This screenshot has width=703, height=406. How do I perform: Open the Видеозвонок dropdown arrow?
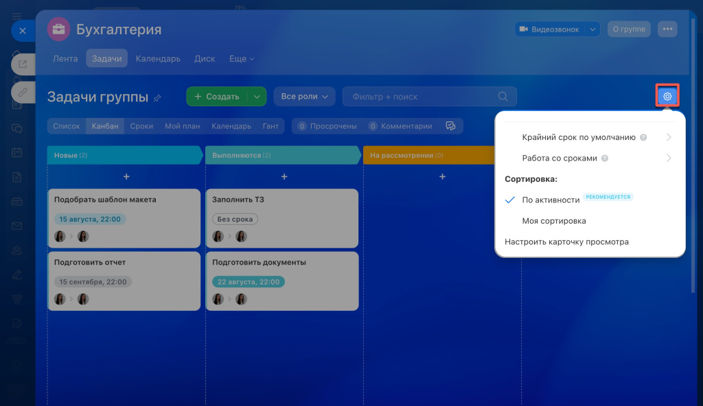point(592,29)
